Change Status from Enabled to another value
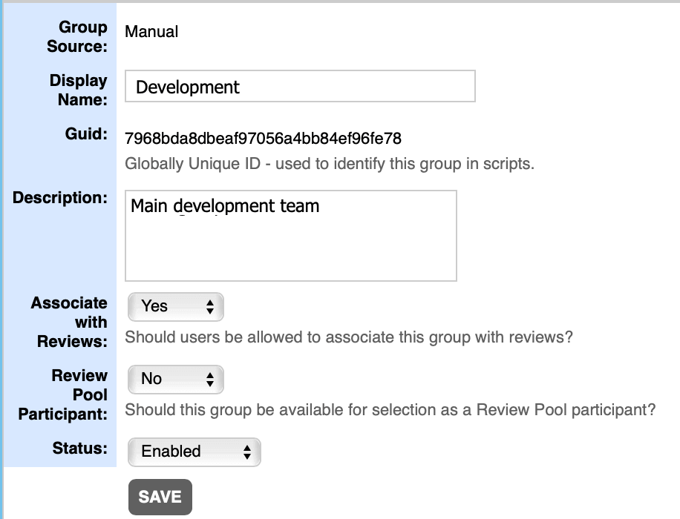The width and height of the screenshot is (680, 519). 194,452
